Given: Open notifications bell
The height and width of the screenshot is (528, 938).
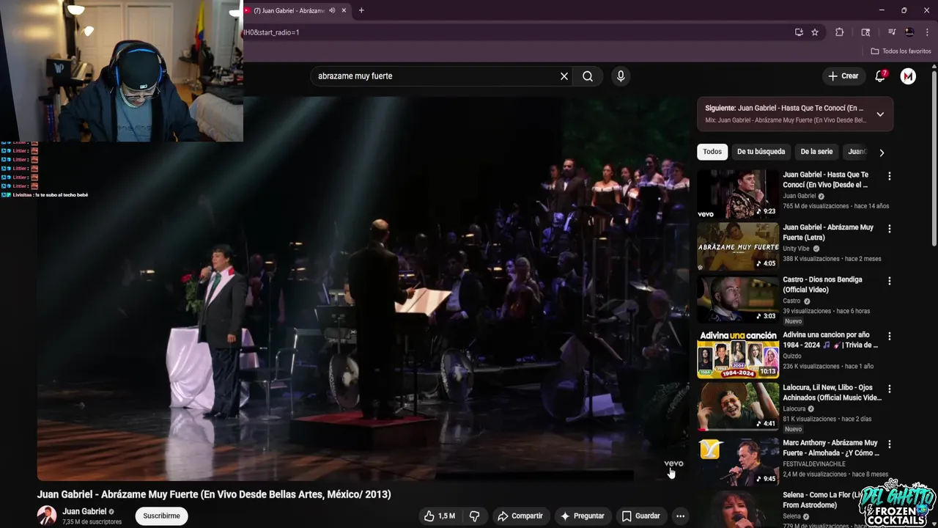Looking at the screenshot, I should click(x=881, y=76).
